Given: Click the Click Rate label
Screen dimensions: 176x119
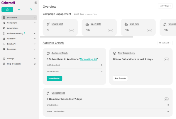Looking at the screenshot, I should [x=134, y=24].
